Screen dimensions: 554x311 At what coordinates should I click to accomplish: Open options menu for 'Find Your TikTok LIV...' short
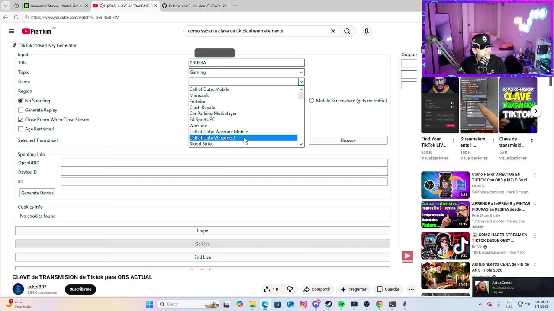pos(454,141)
